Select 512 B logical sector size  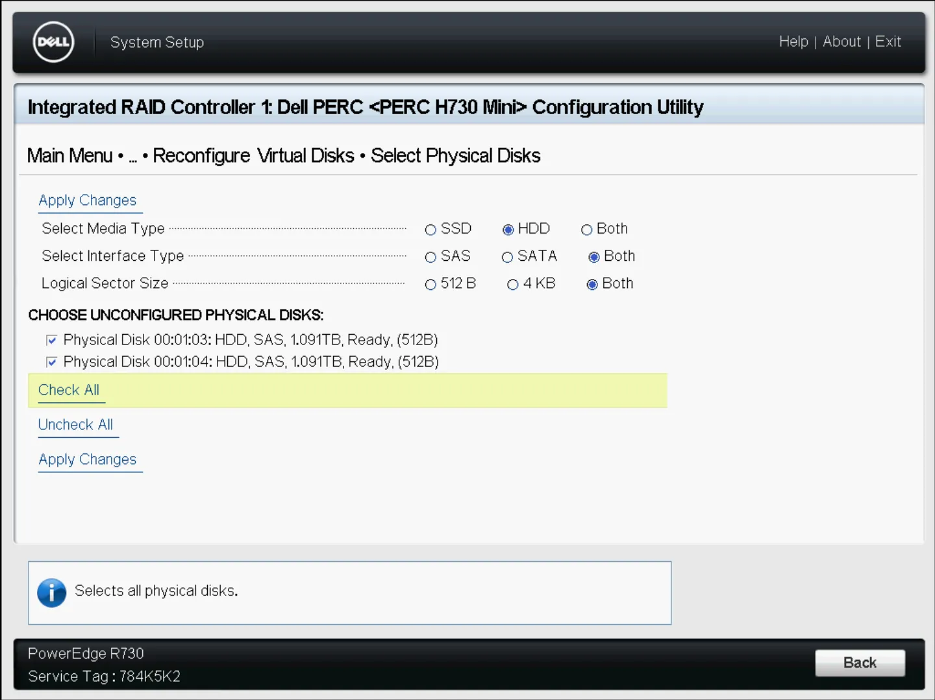(x=430, y=284)
